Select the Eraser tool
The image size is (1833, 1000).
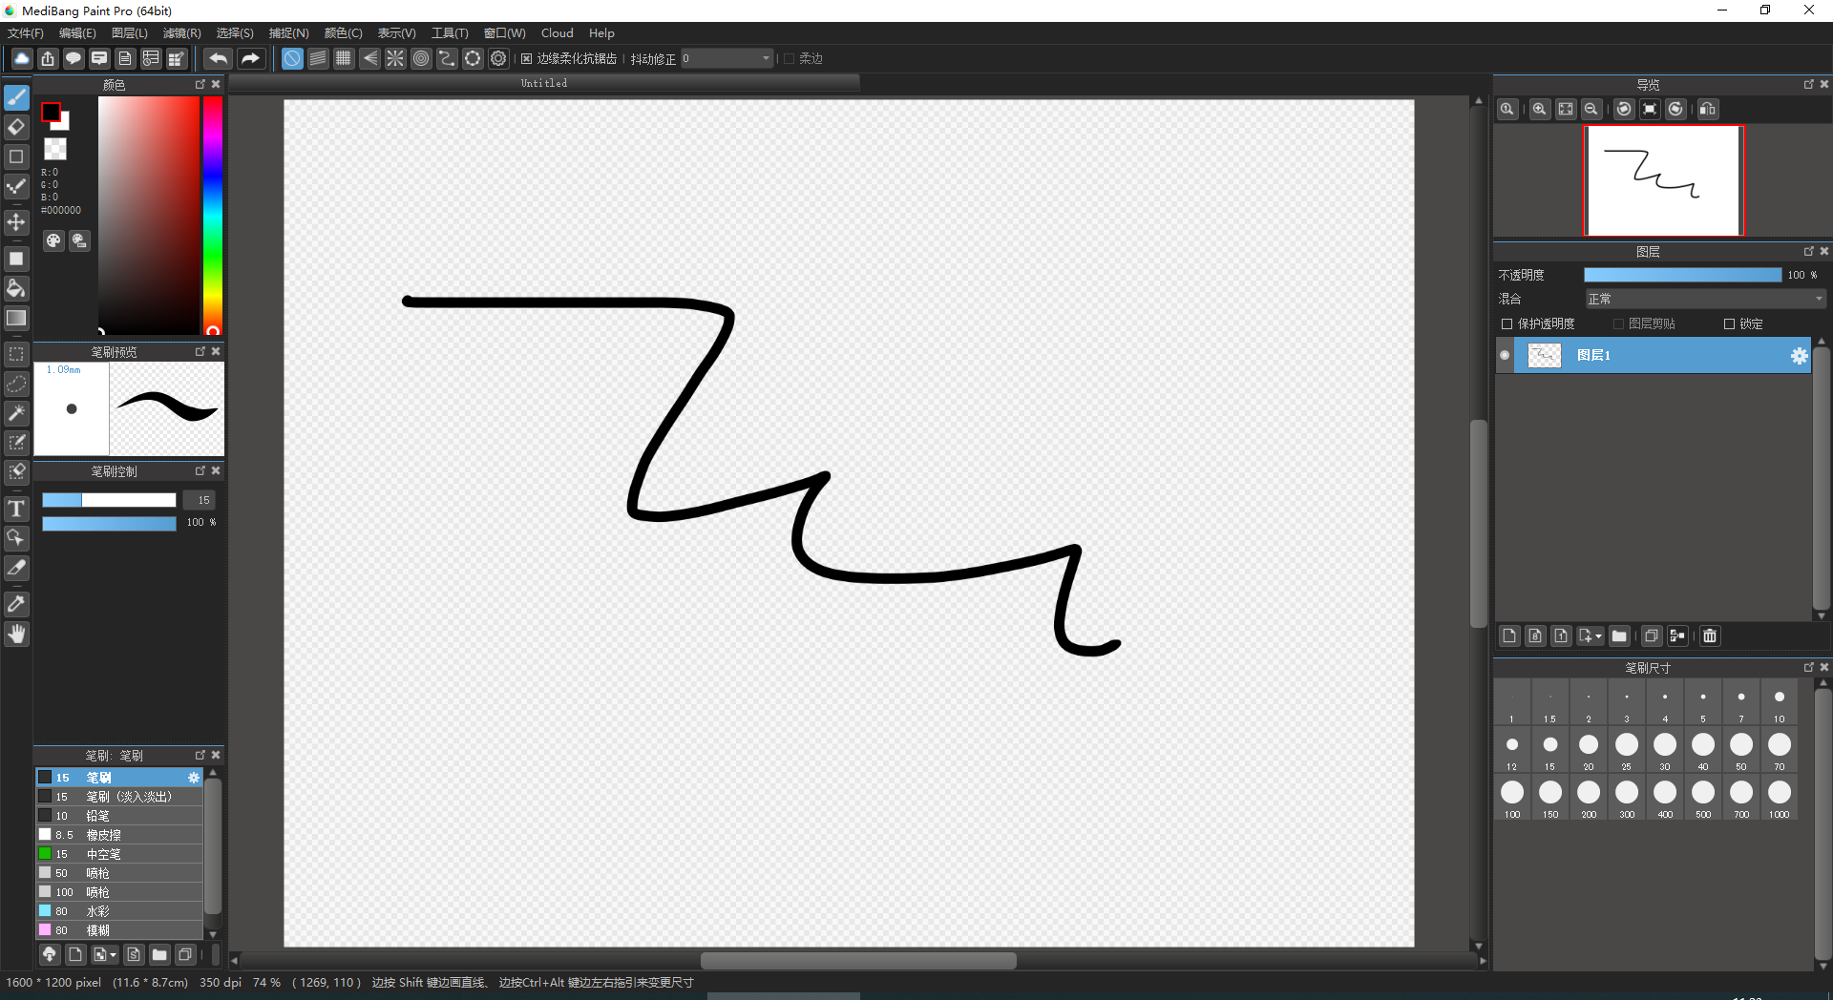pyautogui.click(x=16, y=127)
